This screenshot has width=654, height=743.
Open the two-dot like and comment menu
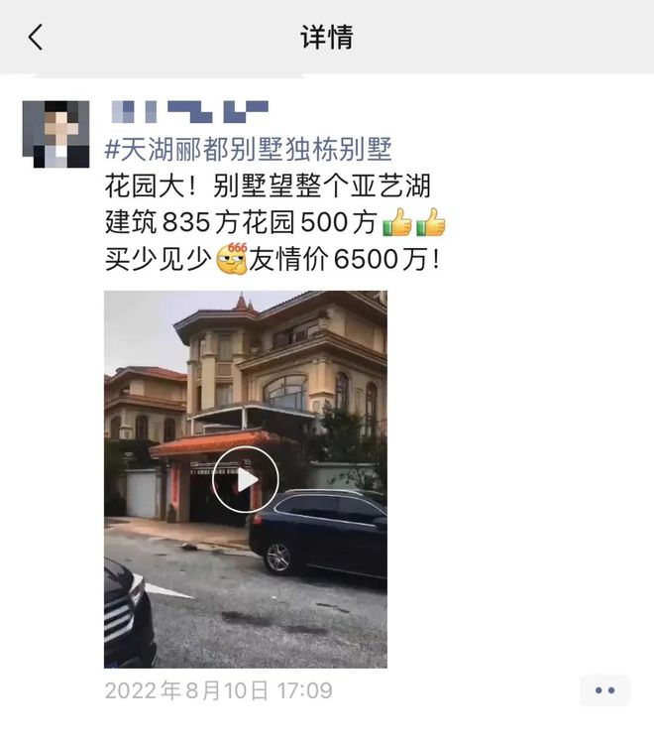click(604, 690)
